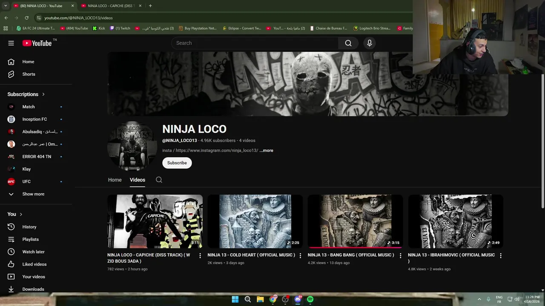Click the @NINJA_LOCO13 channel handle

(x=180, y=141)
